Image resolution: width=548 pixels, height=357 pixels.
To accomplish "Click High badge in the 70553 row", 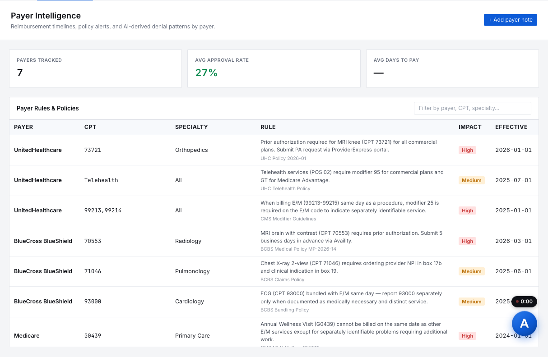I will point(467,241).
